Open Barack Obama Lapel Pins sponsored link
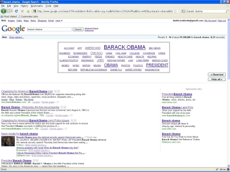Viewport: 230px width, 172px height. [x=178, y=107]
